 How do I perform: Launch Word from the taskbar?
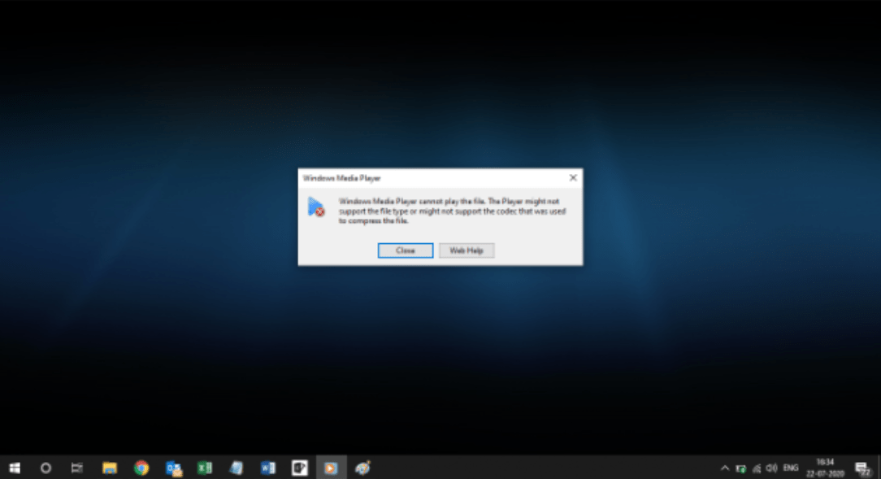pos(267,468)
